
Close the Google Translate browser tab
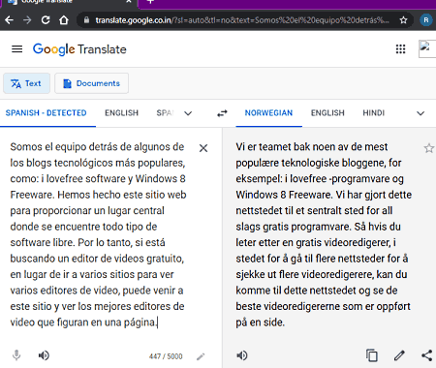click(129, 2)
